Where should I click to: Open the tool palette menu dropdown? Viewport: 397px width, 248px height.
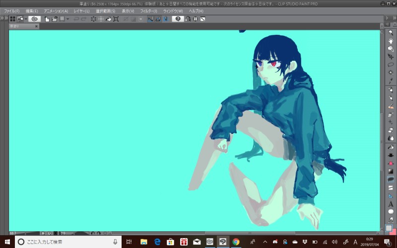pyautogui.click(x=394, y=24)
